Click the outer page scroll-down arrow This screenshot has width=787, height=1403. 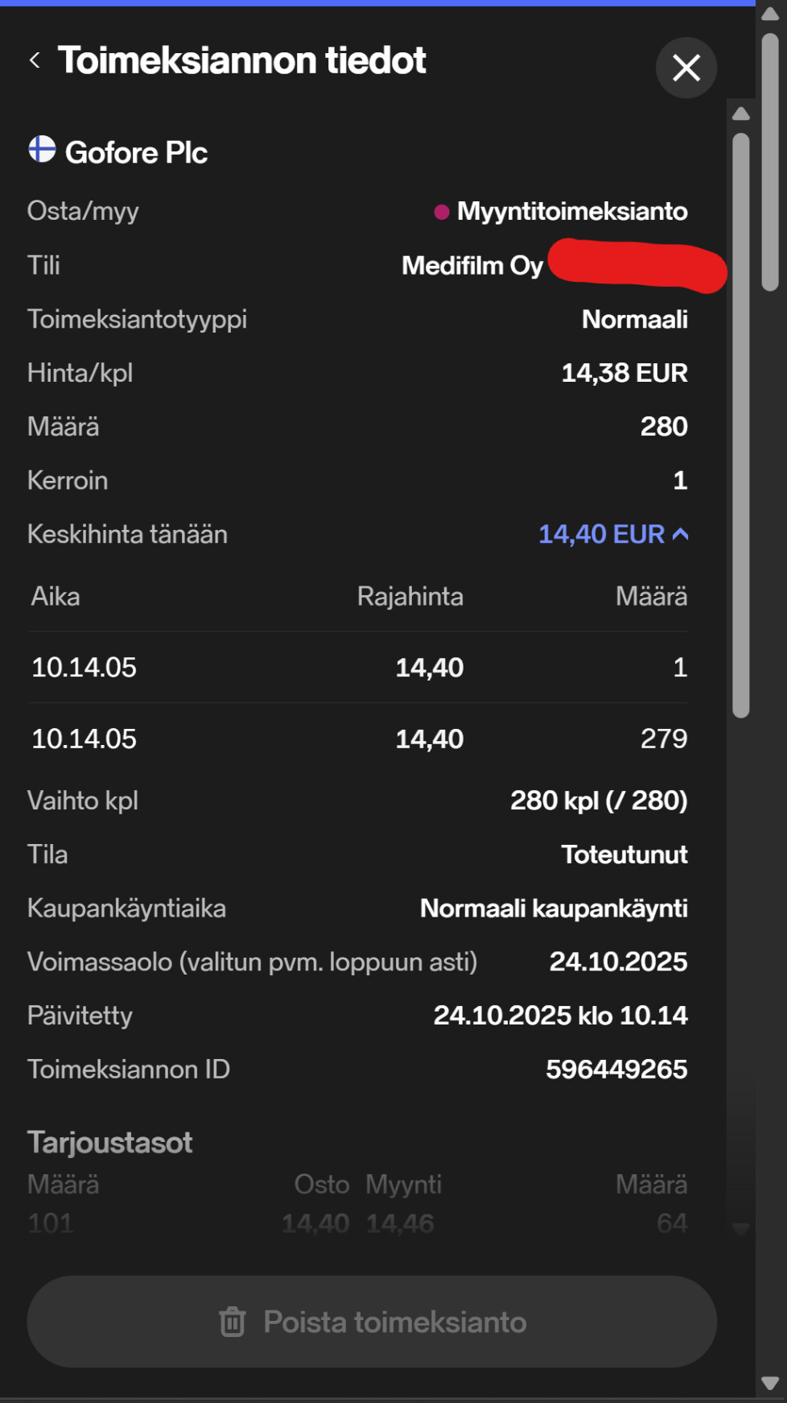tap(770, 1383)
